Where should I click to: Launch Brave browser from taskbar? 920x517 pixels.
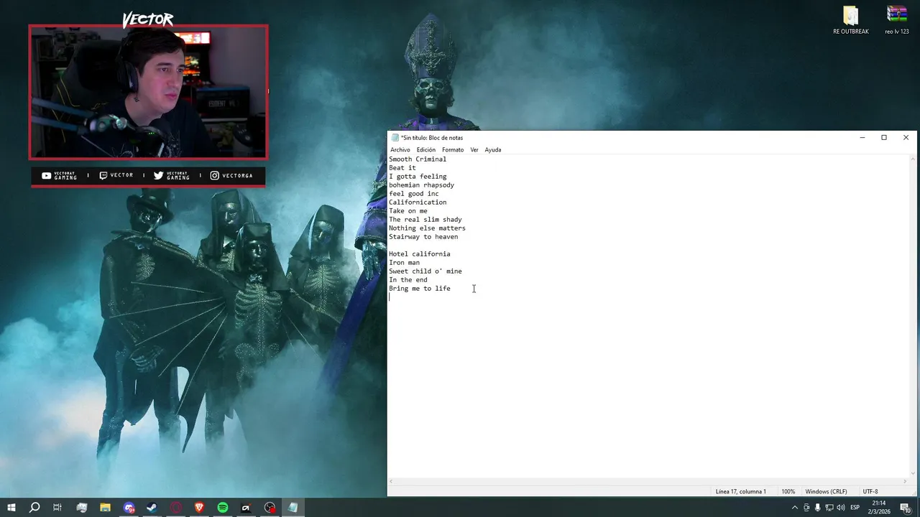point(199,508)
